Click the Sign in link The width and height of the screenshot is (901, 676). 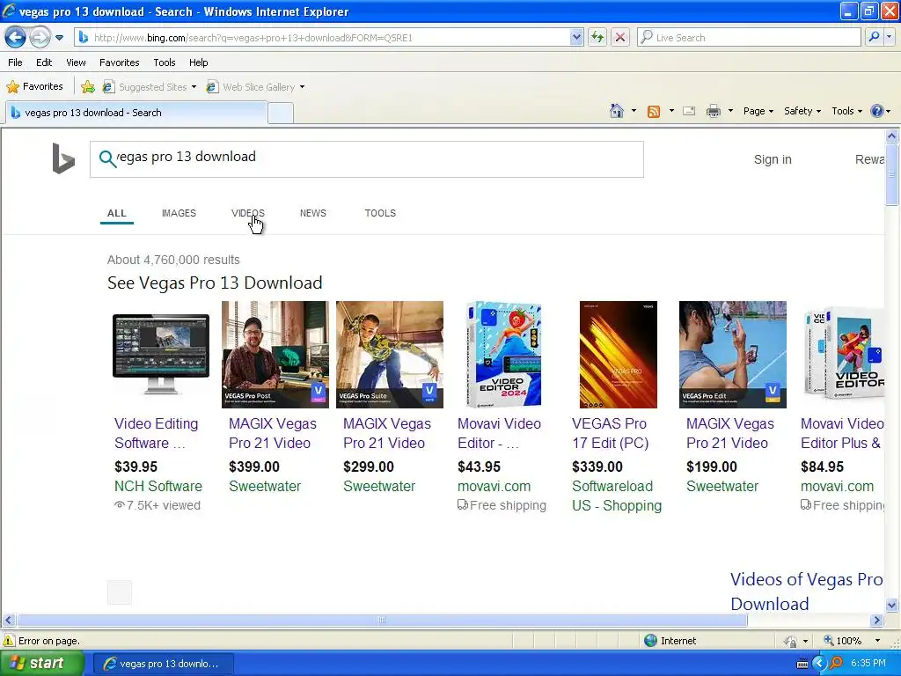pos(773,160)
